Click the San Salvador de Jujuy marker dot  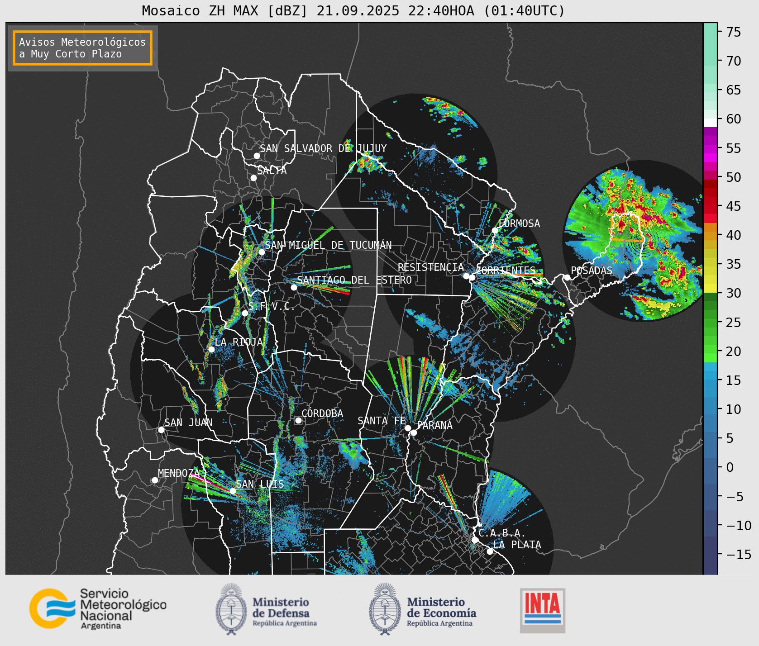(257, 156)
